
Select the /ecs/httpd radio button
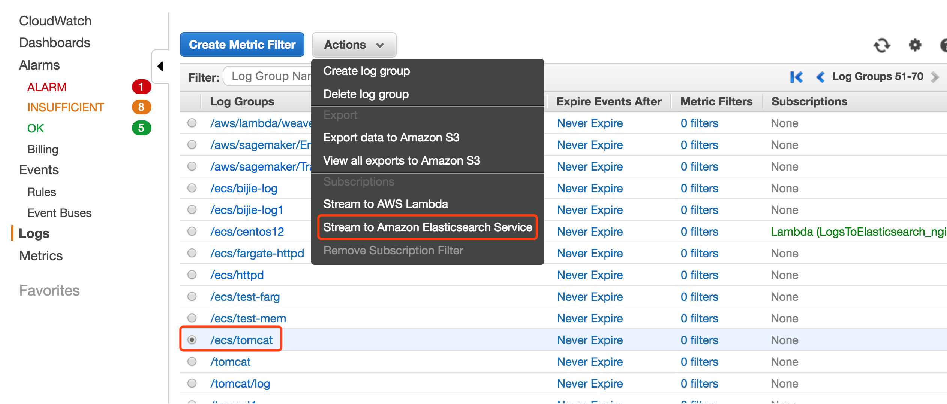tap(192, 275)
